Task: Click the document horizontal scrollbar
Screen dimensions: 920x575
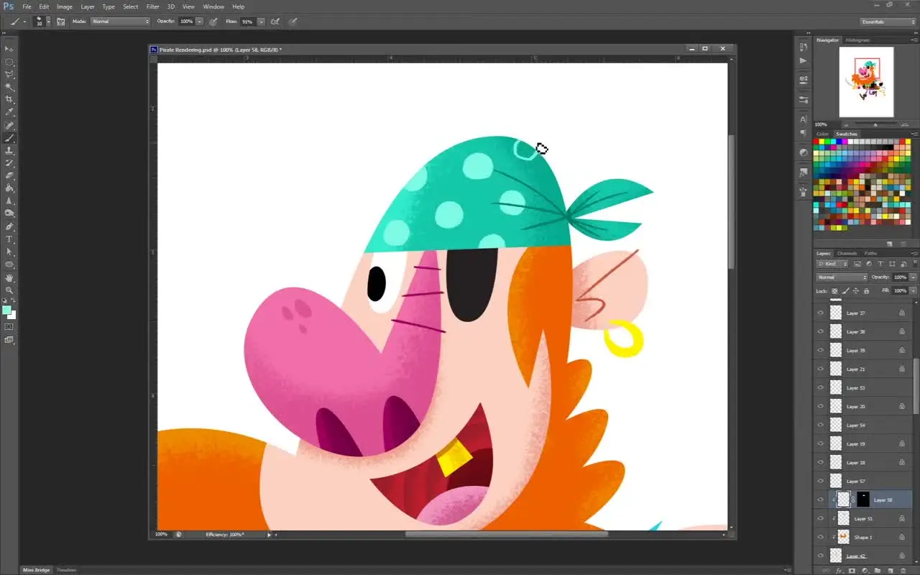Action: (507, 534)
